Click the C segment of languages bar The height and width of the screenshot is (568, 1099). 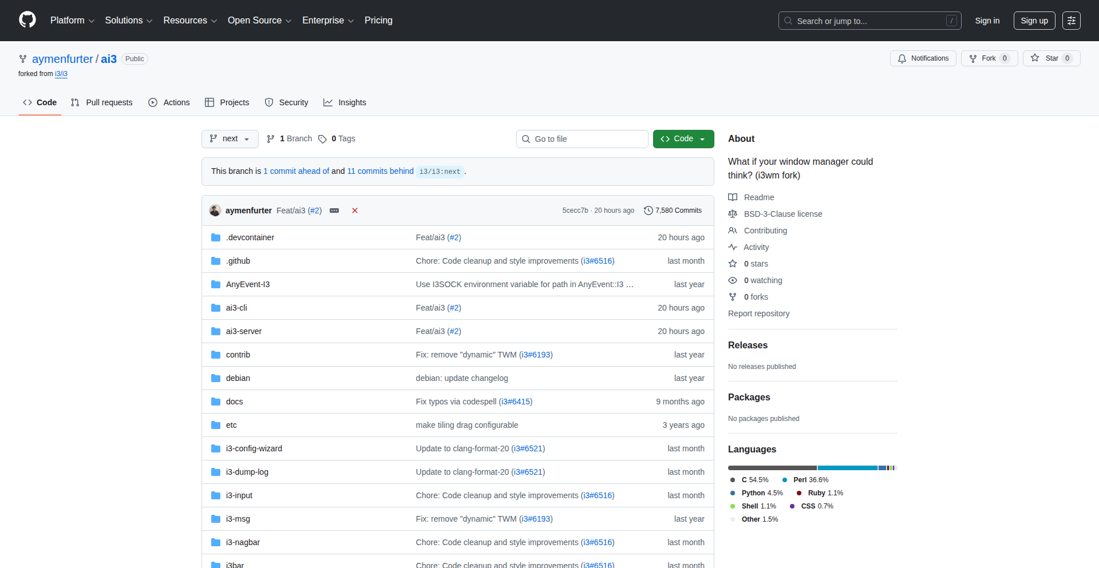point(772,468)
